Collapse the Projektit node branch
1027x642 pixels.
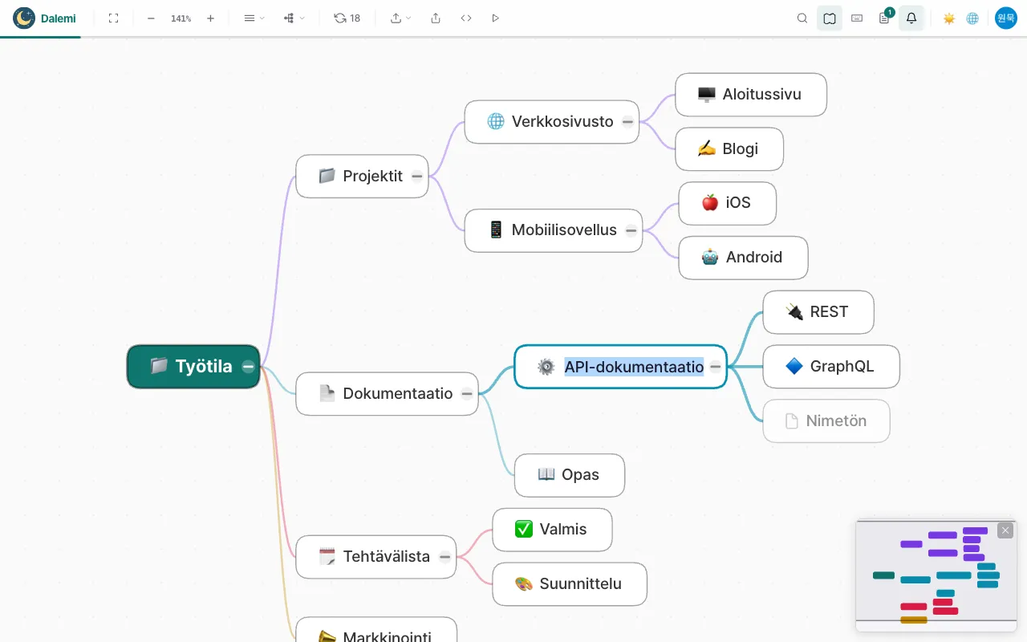(417, 176)
